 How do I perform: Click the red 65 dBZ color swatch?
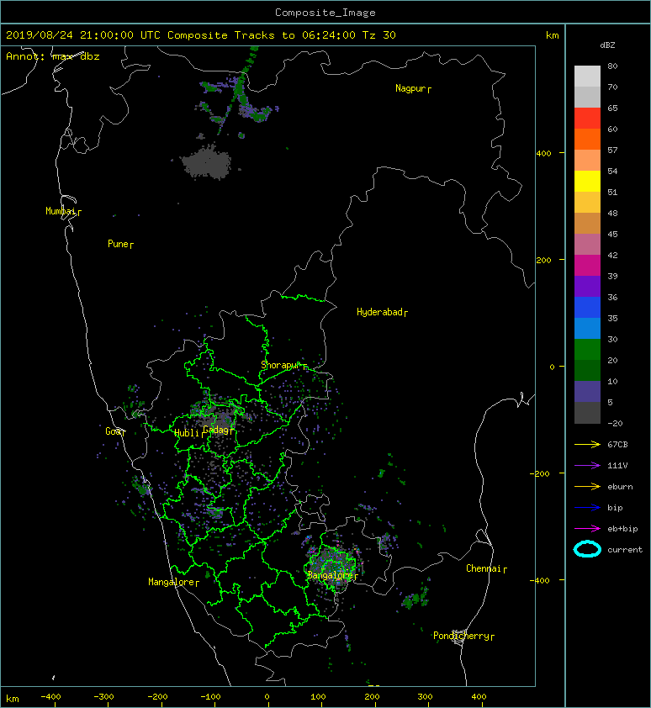[x=587, y=119]
